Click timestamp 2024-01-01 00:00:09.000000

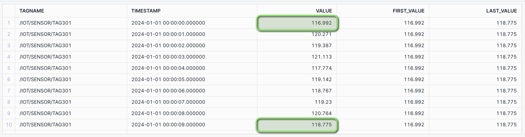(168, 125)
